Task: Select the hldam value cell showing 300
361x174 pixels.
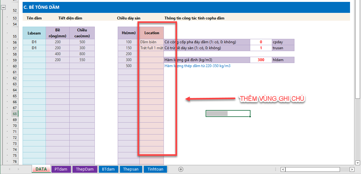Action: coord(261,60)
